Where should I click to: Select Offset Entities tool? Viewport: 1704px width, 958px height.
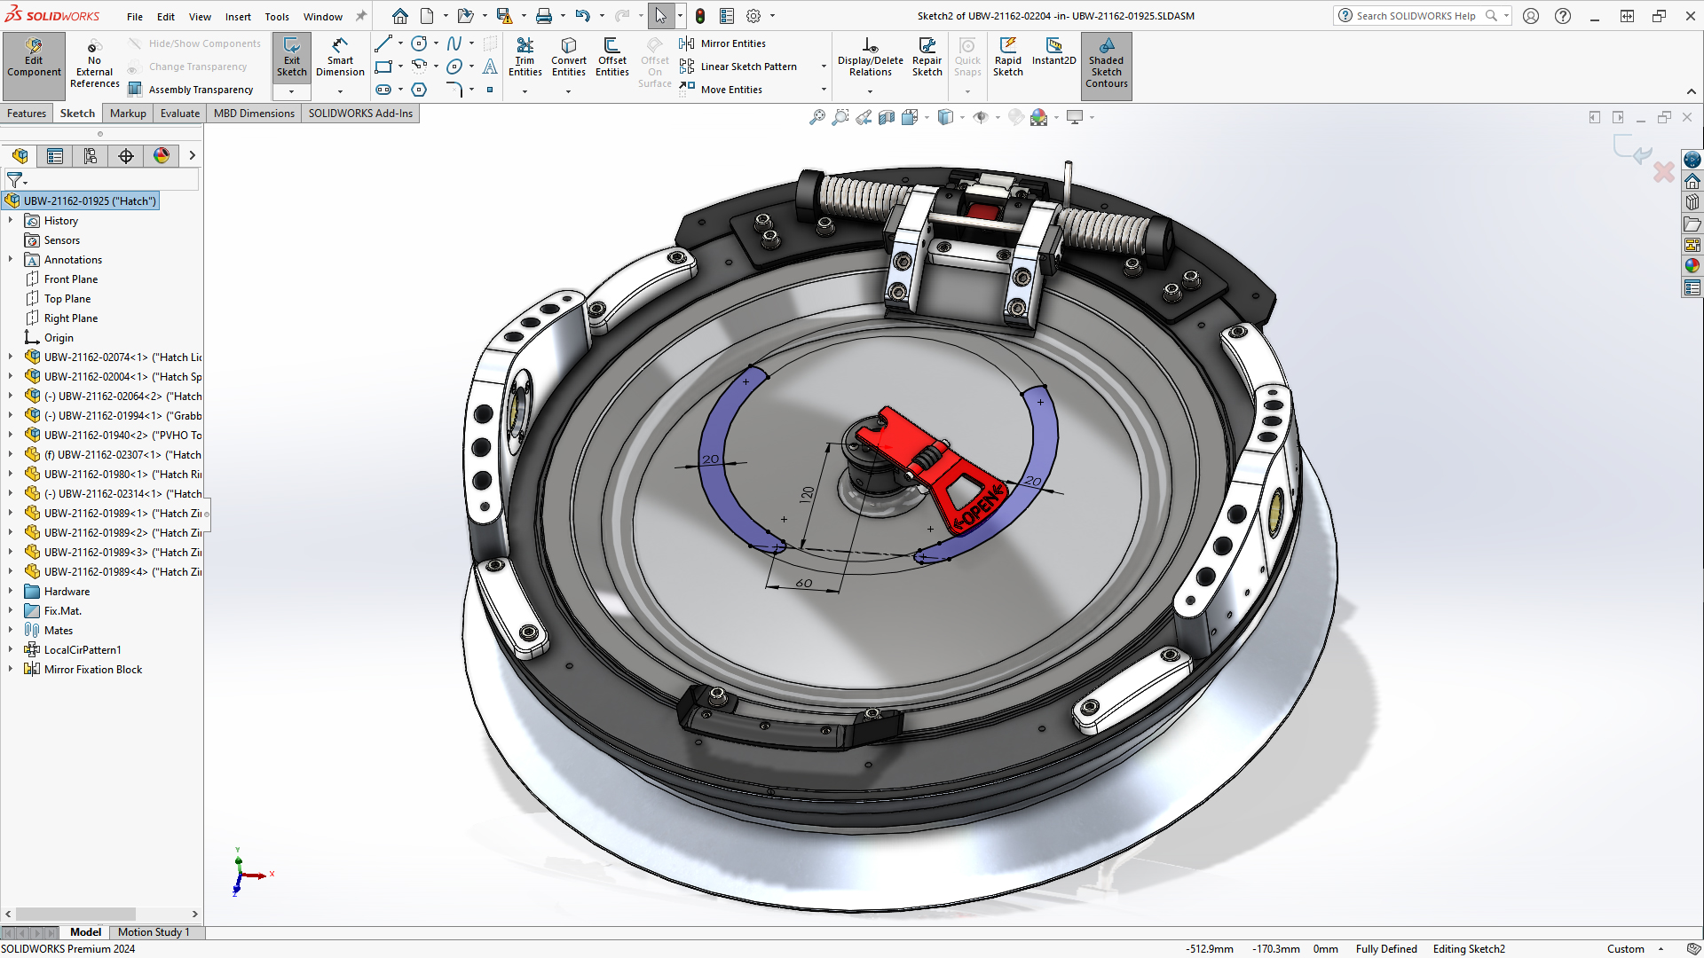[611, 59]
